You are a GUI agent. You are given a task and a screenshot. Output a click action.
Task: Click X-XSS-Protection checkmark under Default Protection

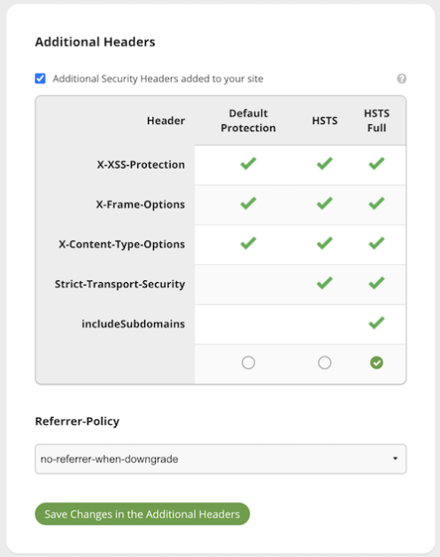[248, 164]
